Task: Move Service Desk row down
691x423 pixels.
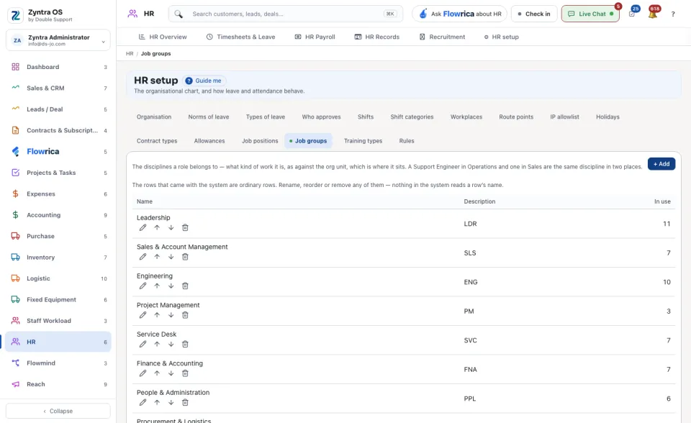Action: point(171,344)
